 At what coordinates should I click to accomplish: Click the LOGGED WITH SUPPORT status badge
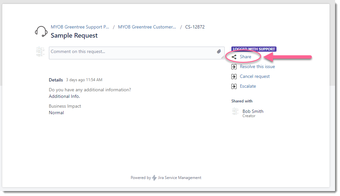(254, 49)
